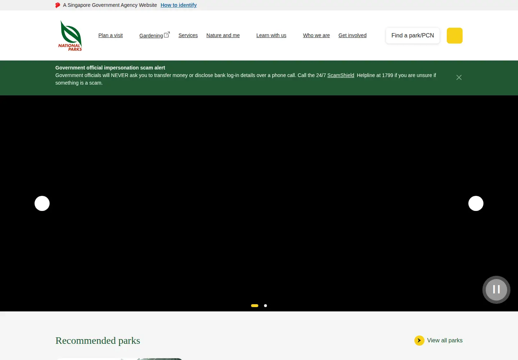518x360 pixels.
Task: Follow the ScamShield link
Action: click(341, 75)
